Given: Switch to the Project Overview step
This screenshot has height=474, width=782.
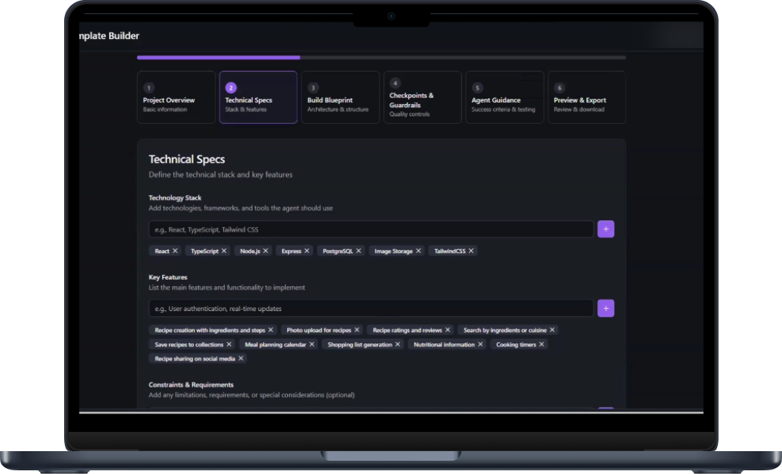Looking at the screenshot, I should point(175,97).
